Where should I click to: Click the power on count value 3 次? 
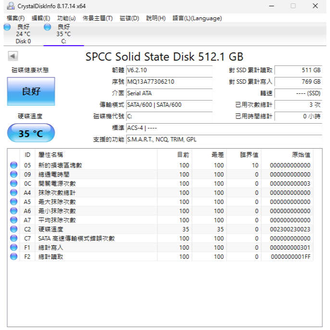click(298, 105)
